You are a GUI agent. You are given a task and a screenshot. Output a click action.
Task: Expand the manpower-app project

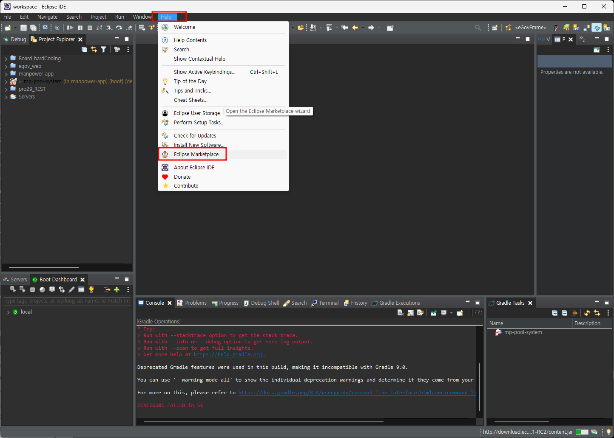click(x=6, y=74)
